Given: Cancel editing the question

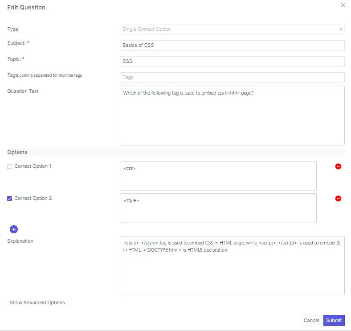Looking at the screenshot, I should [x=311, y=320].
